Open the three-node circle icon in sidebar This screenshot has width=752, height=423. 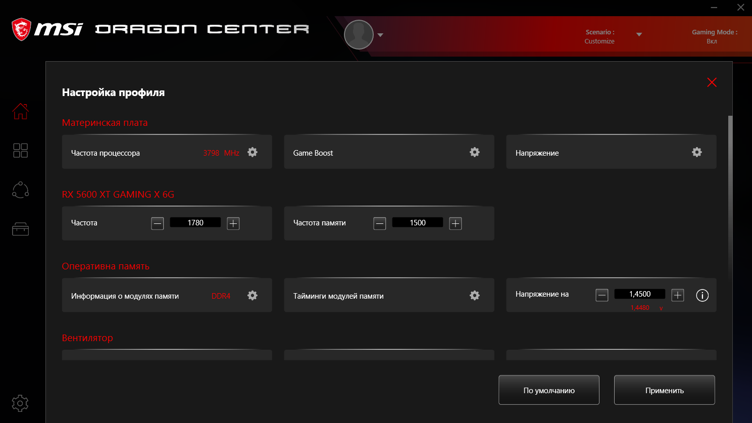[x=21, y=190]
